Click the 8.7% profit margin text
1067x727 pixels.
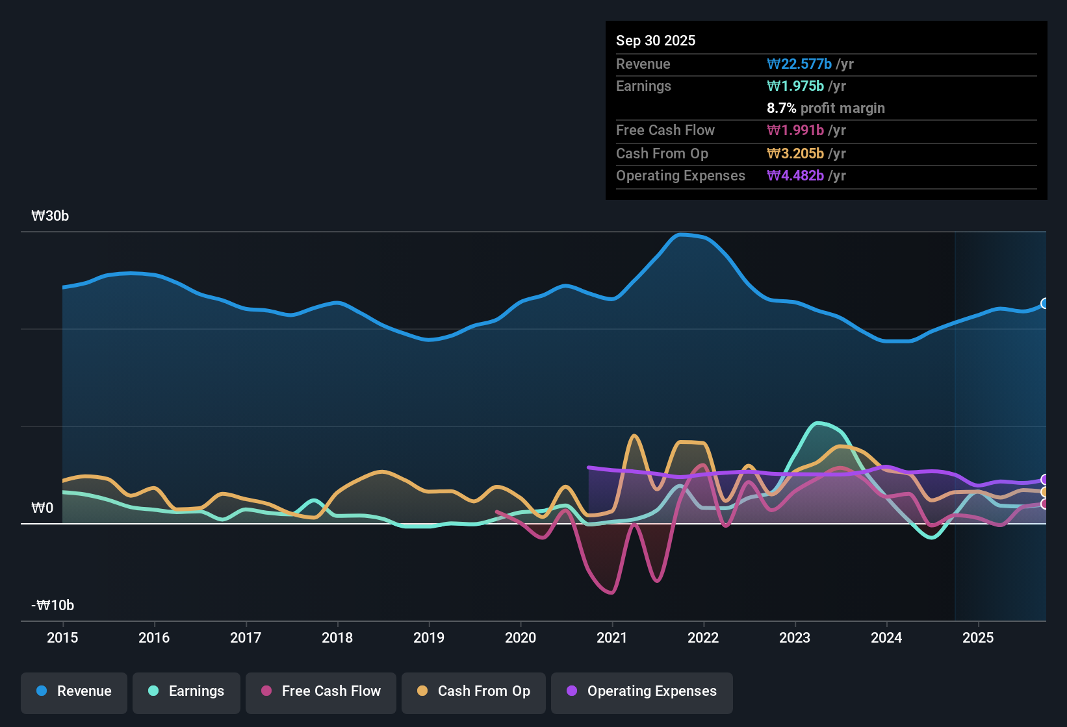pos(825,108)
